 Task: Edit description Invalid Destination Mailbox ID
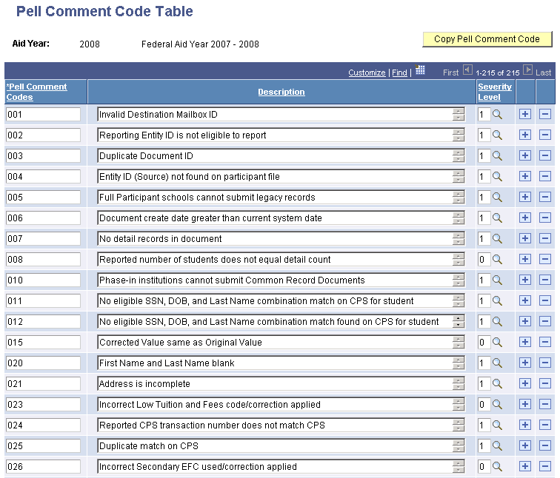(281, 115)
